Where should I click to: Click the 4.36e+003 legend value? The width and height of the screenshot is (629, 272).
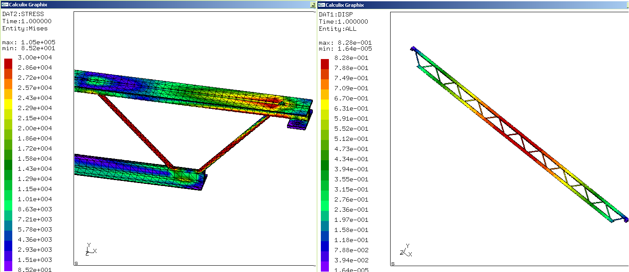click(x=34, y=240)
